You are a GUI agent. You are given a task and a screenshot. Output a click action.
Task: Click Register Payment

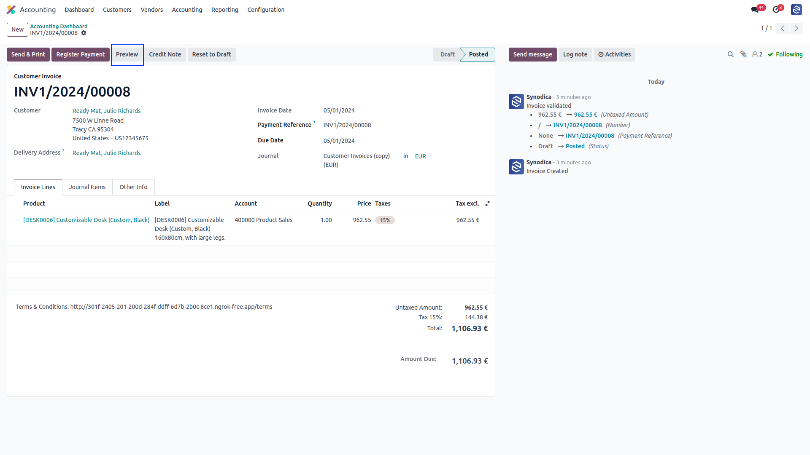click(x=81, y=54)
